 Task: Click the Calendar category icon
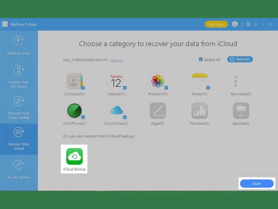click(116, 81)
